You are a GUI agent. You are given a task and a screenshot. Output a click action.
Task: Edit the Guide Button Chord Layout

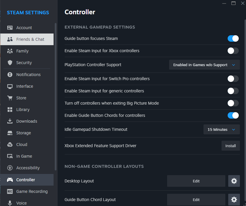[x=196, y=200]
